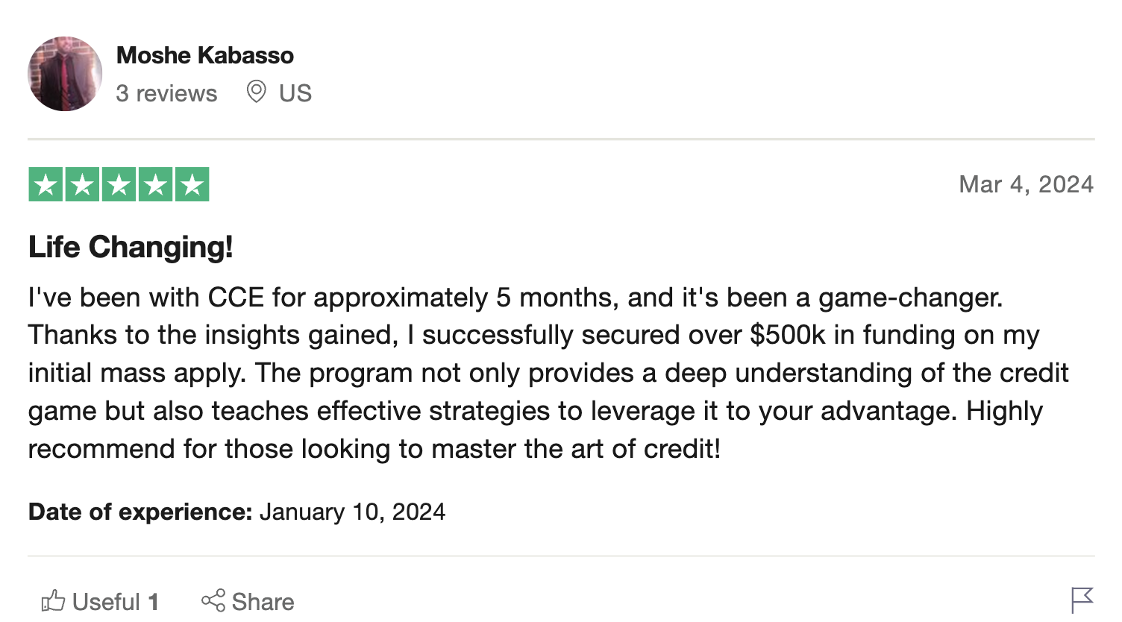Click the second green rating star
The height and width of the screenshot is (622, 1122).
pyautogui.click(x=82, y=184)
